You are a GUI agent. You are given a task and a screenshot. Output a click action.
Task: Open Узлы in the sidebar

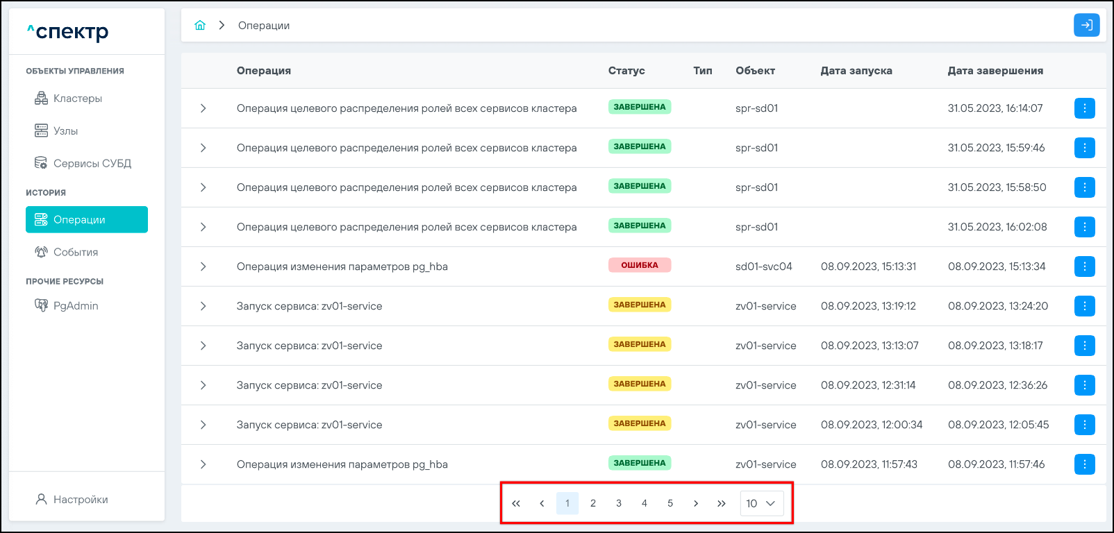tap(65, 131)
